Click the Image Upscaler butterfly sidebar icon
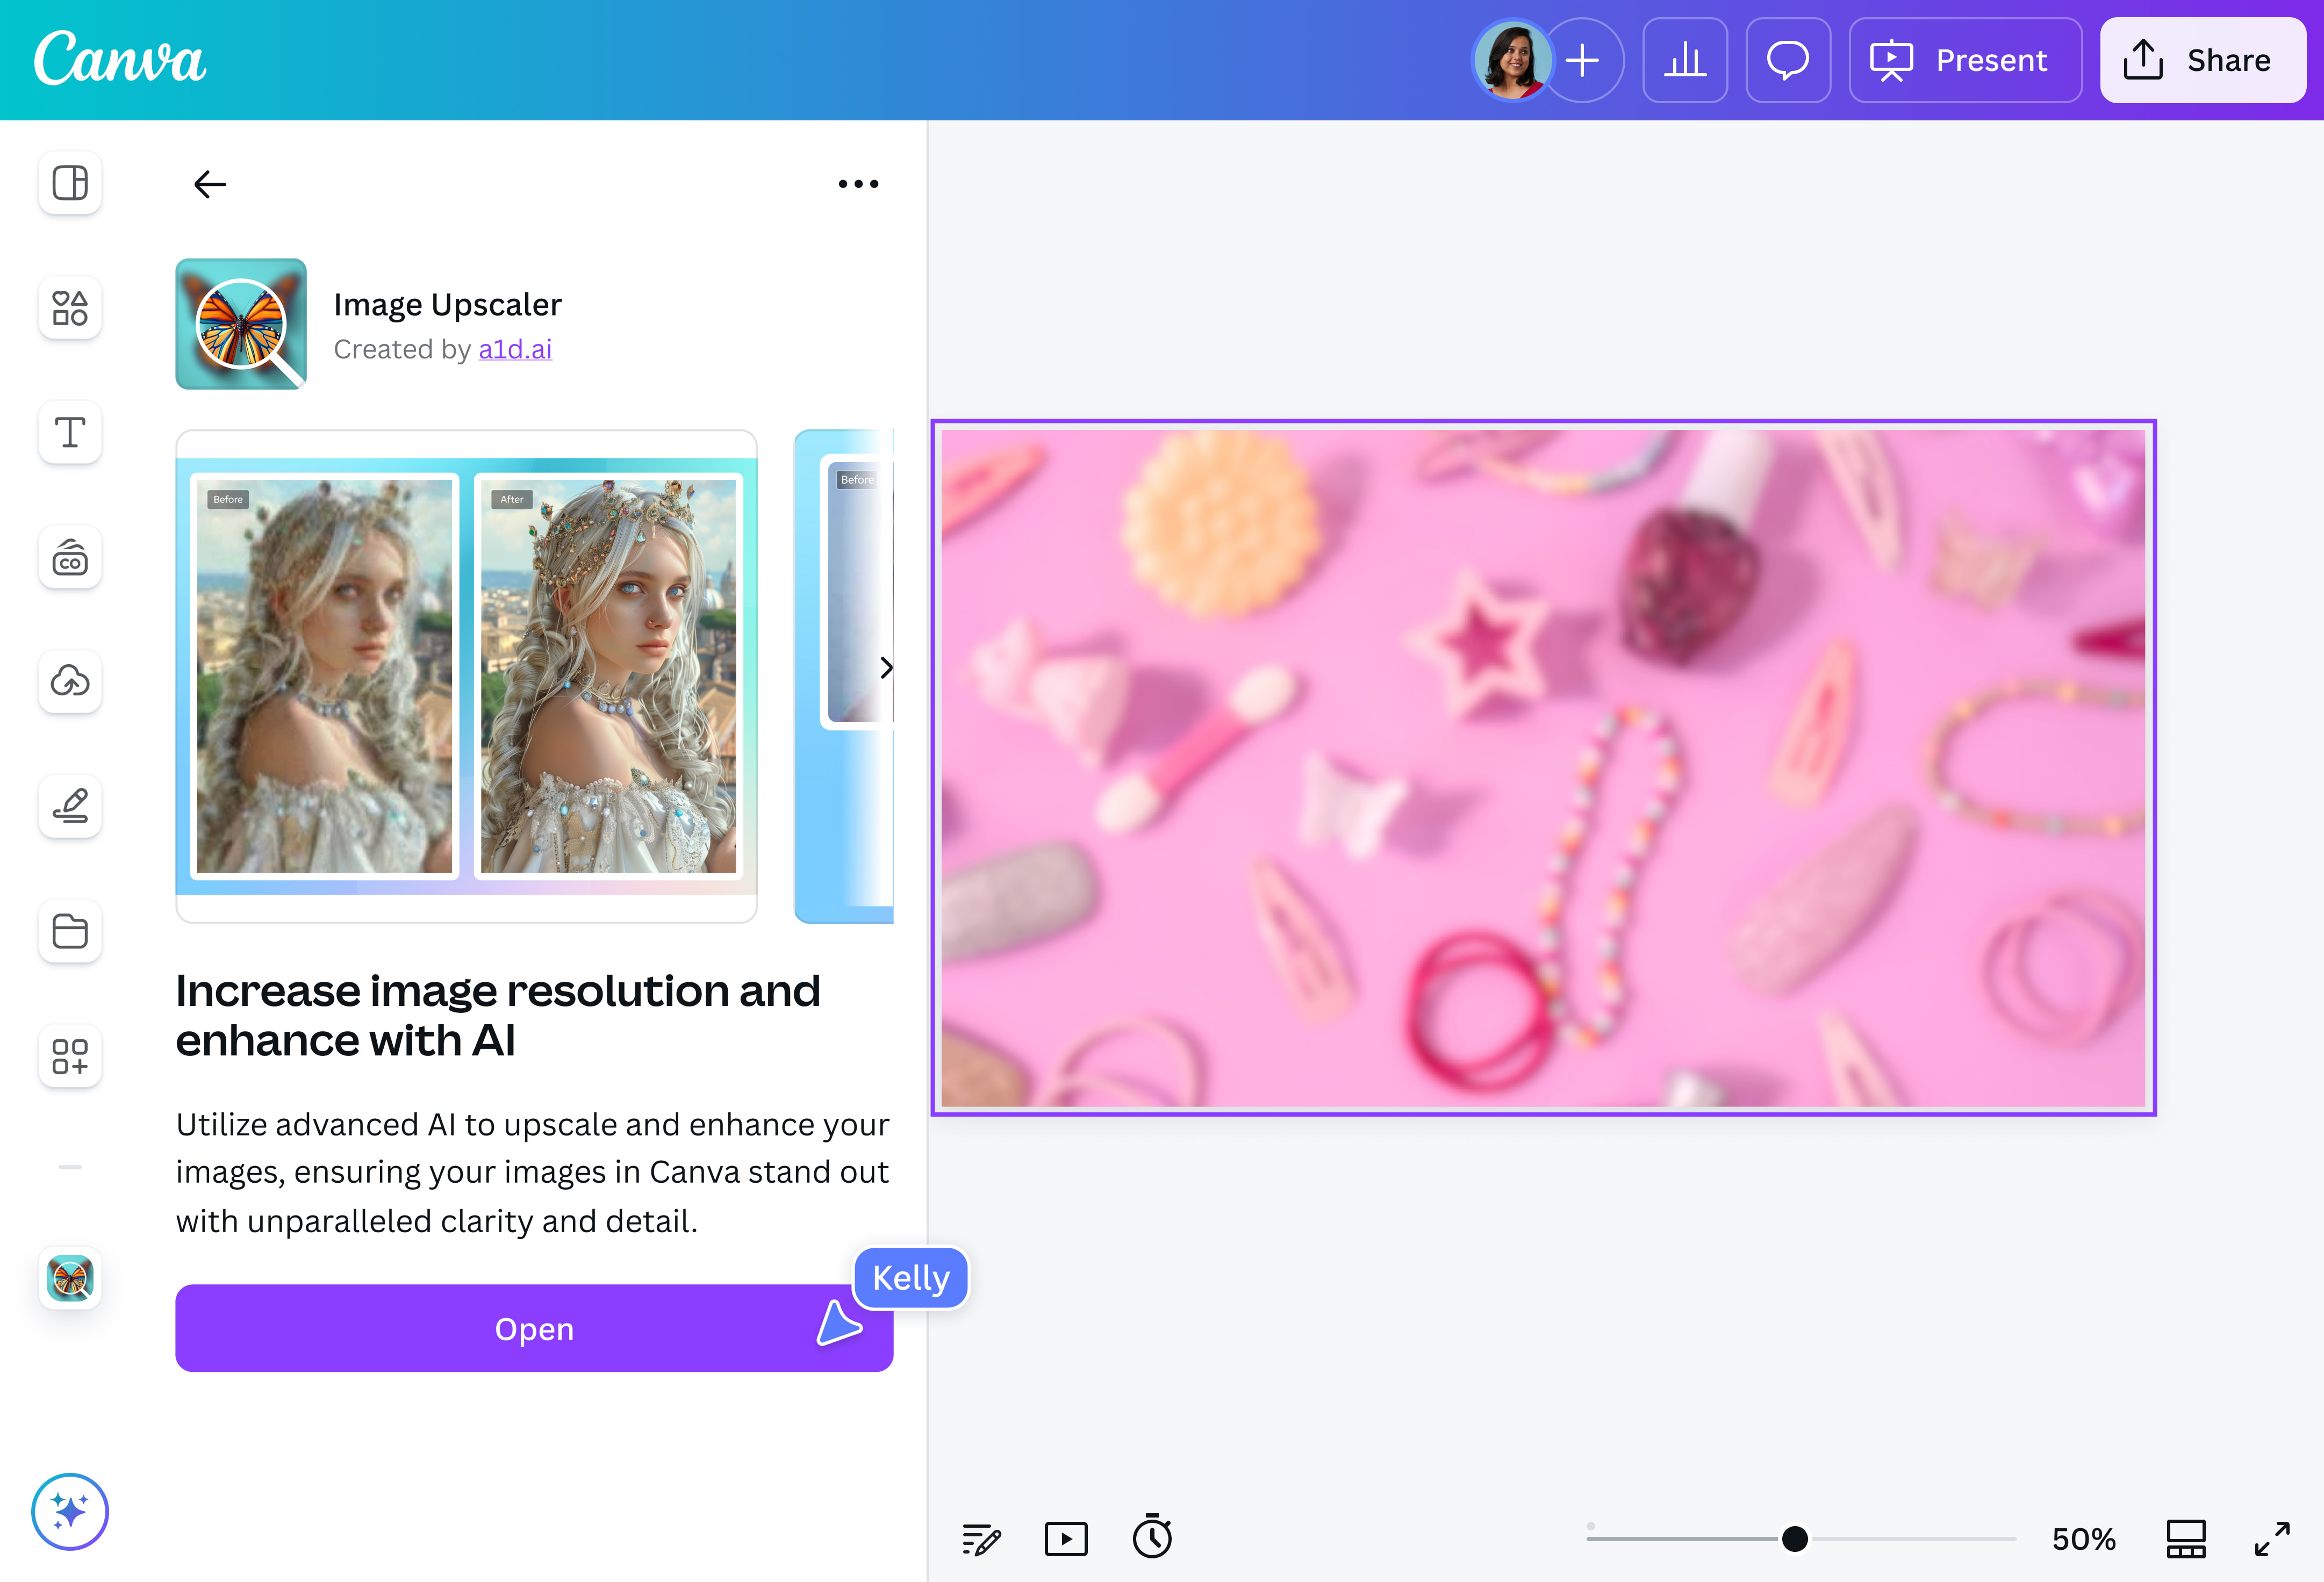Image resolution: width=2324 pixels, height=1582 pixels. 70,1278
